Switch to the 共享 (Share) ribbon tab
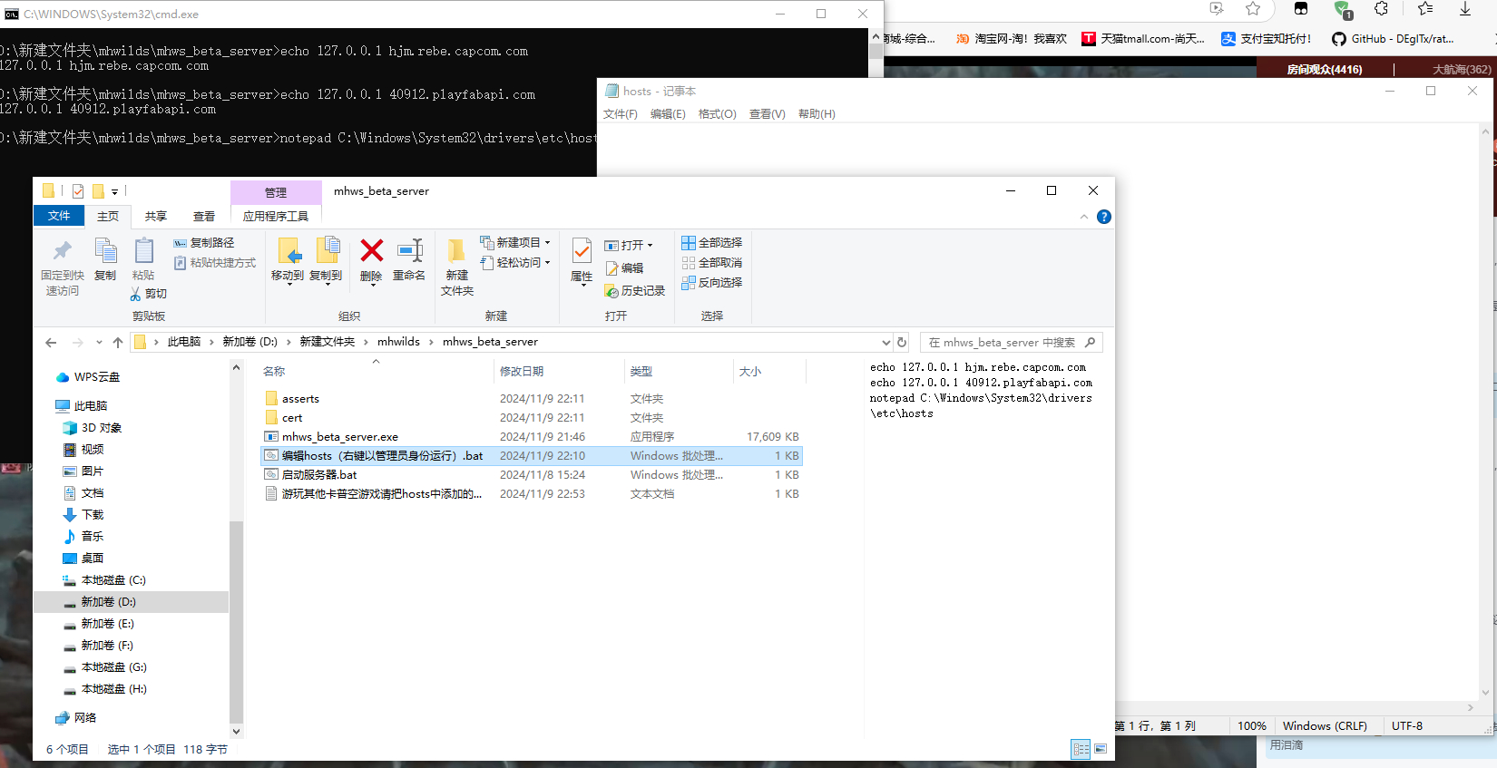Image resolution: width=1497 pixels, height=768 pixels. click(156, 217)
